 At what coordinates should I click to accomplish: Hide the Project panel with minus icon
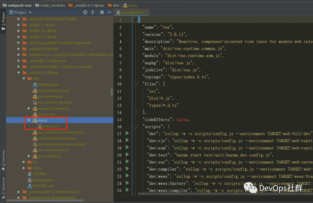point(109,12)
